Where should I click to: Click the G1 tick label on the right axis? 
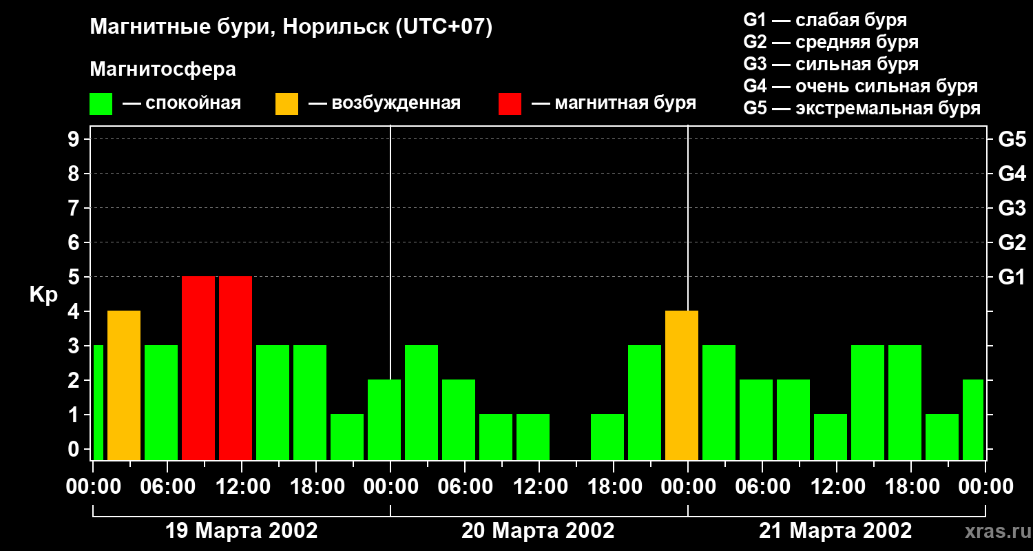[x=1012, y=277]
